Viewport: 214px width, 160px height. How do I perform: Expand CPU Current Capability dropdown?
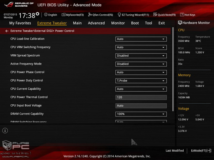pos(141,89)
